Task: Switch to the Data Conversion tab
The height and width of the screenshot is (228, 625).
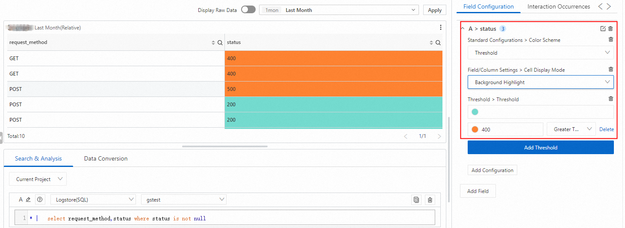Action: pos(106,158)
